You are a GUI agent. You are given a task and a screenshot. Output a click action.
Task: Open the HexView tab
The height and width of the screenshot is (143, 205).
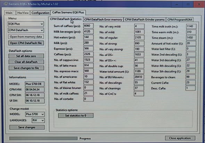click(x=23, y=13)
